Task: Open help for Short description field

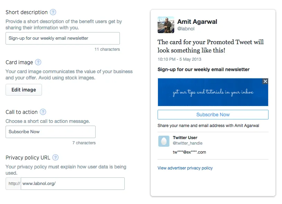Action: coord(53,12)
